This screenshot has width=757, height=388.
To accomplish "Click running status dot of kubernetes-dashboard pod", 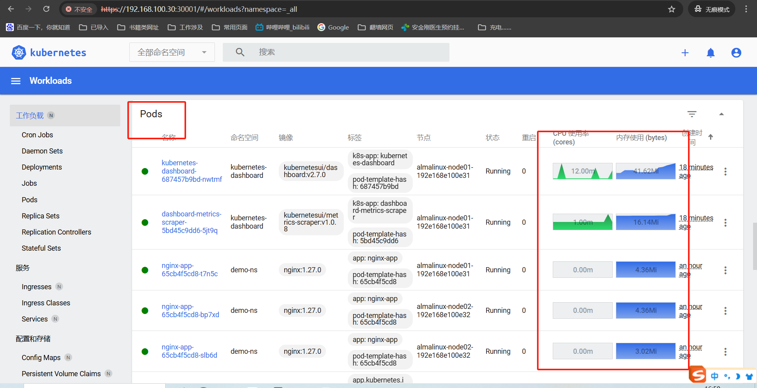I will [x=145, y=171].
